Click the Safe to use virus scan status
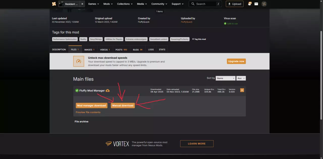This screenshot has width=323, height=159. (x=231, y=23)
